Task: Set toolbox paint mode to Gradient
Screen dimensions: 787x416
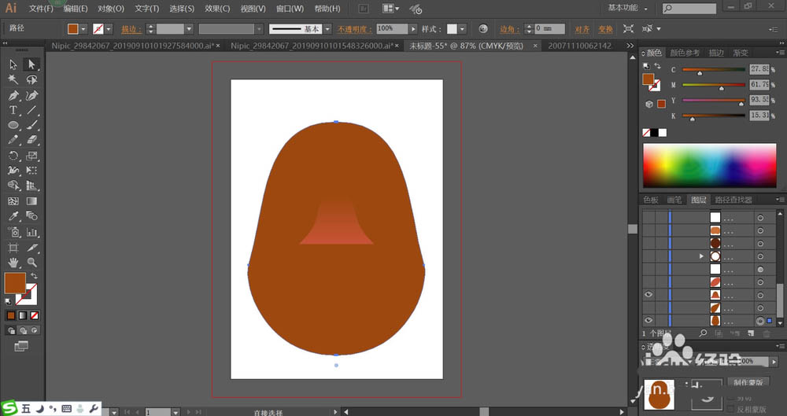Action: pyautogui.click(x=23, y=315)
